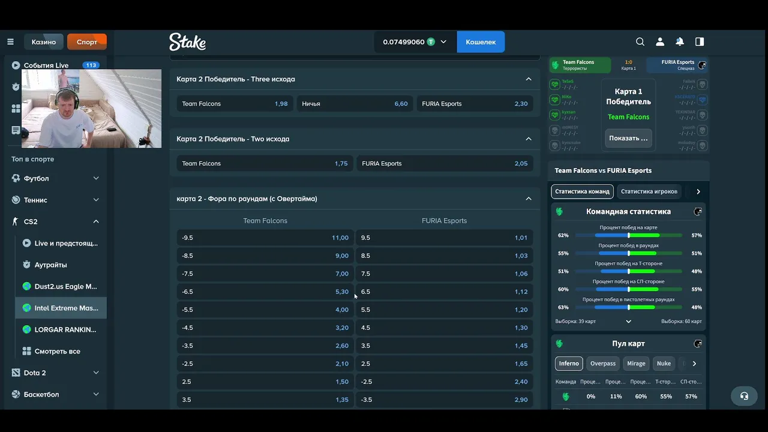Open the search magnifier icon
Screen dimensions: 768x432
coord(640,42)
